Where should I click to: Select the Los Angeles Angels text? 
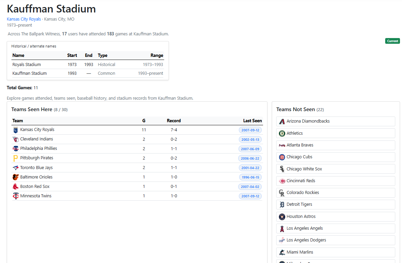coord(304,228)
